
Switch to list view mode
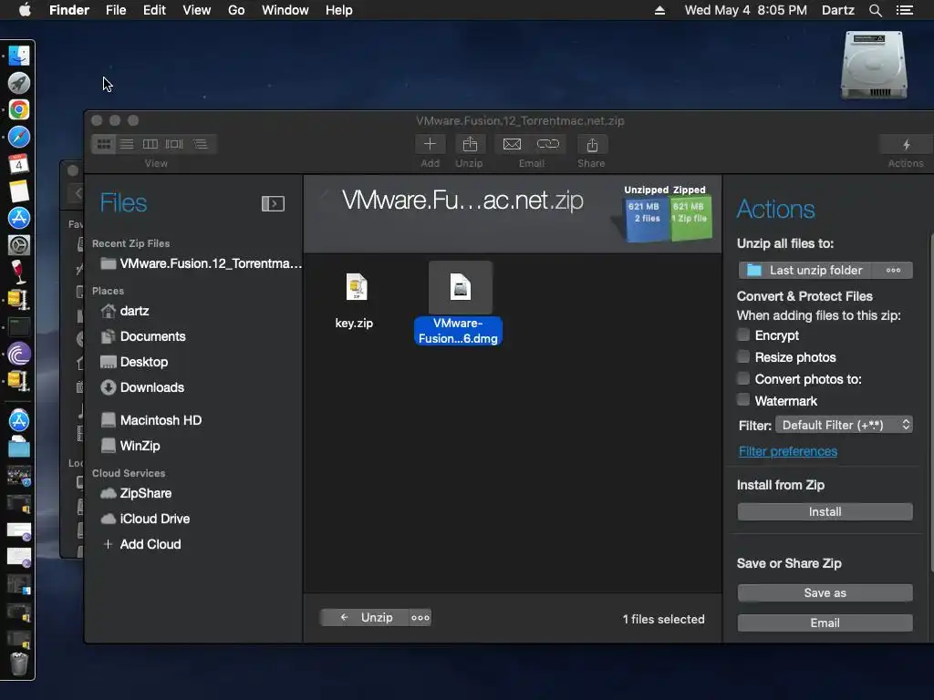click(x=127, y=144)
